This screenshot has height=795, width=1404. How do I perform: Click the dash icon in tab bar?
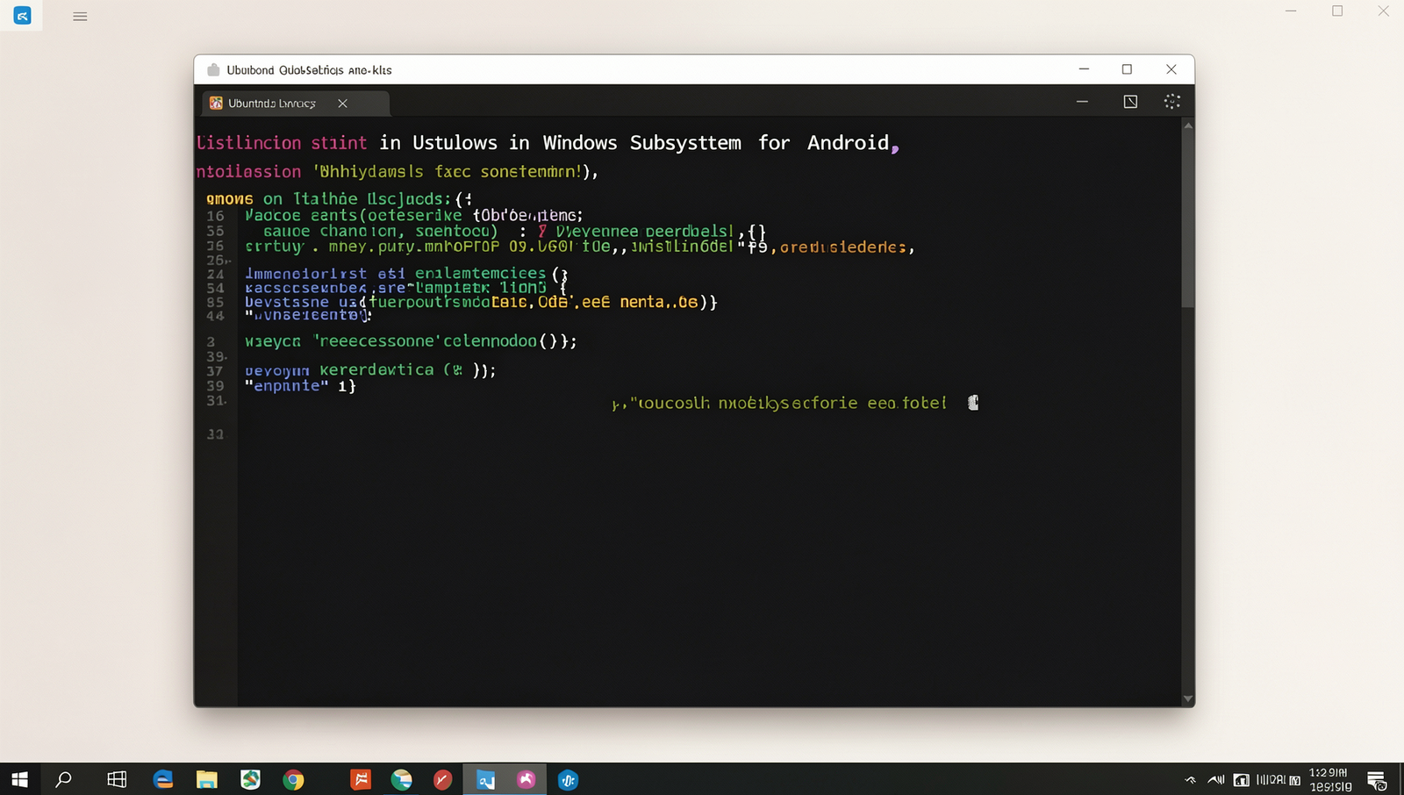coord(1082,102)
